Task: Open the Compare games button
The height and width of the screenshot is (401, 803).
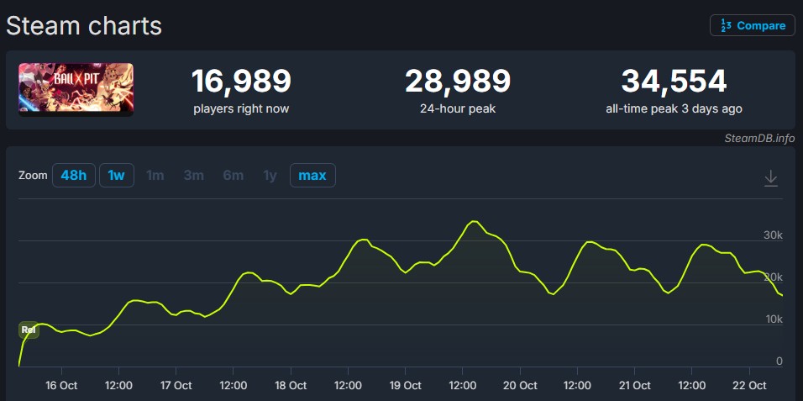Action: coord(753,25)
